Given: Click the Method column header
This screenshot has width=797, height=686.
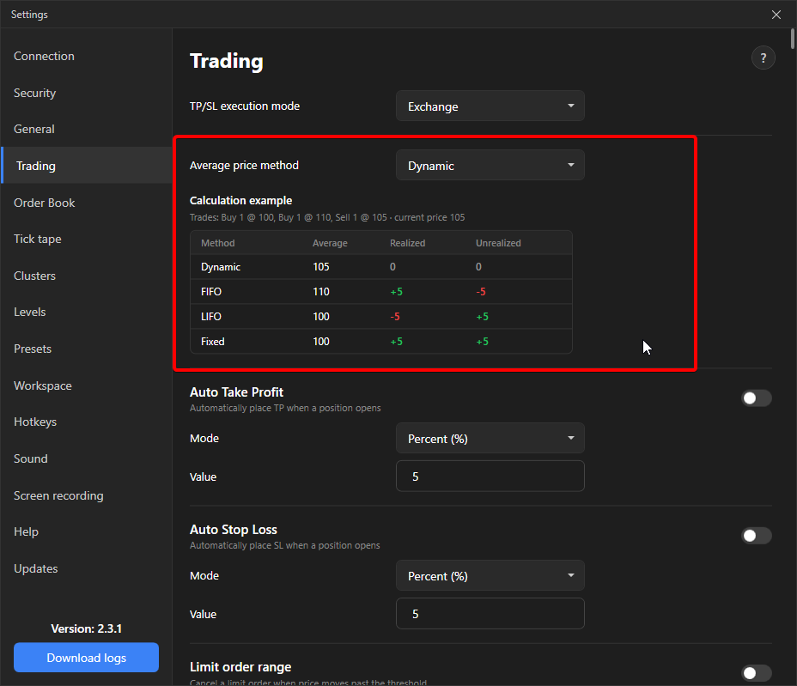Looking at the screenshot, I should tap(217, 243).
